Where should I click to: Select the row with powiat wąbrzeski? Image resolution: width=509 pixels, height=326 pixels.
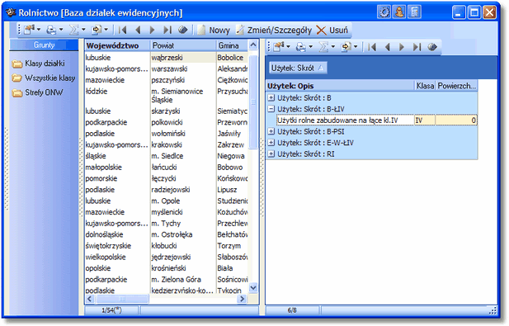pos(167,58)
